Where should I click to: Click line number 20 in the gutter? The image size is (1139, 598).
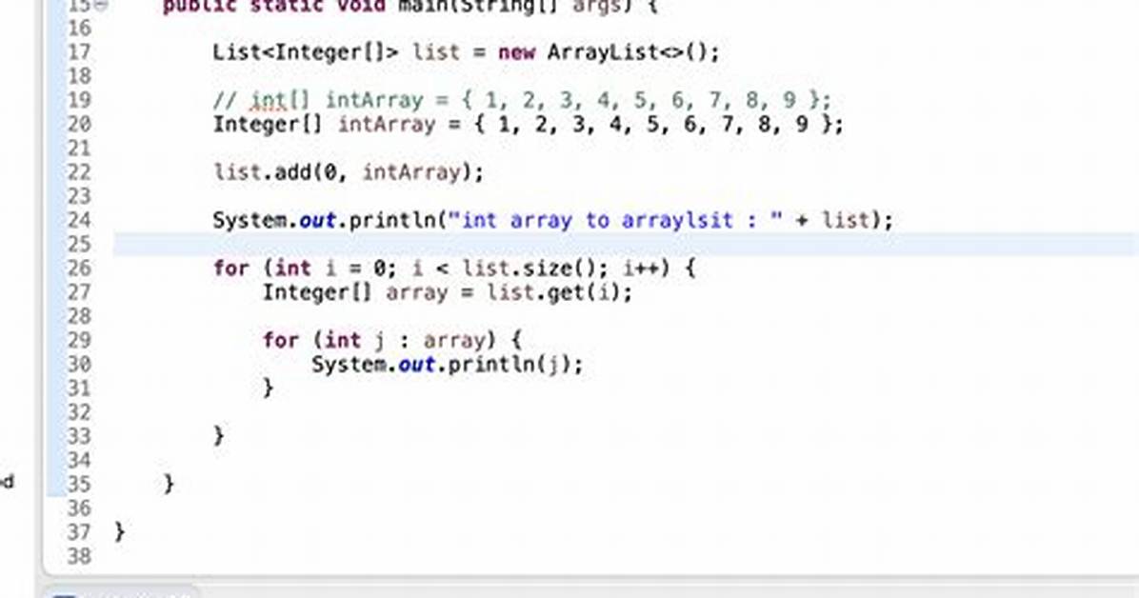[x=79, y=124]
